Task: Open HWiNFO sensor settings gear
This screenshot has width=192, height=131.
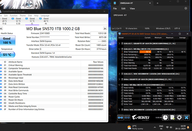Action: pyautogui.click(x=179, y=117)
